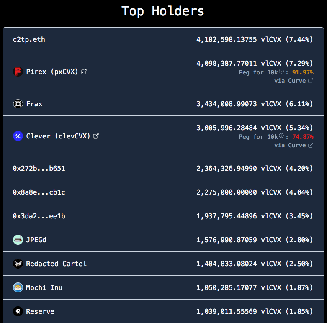Click the Frax logo icon
This screenshot has height=323, width=327.
(18, 104)
